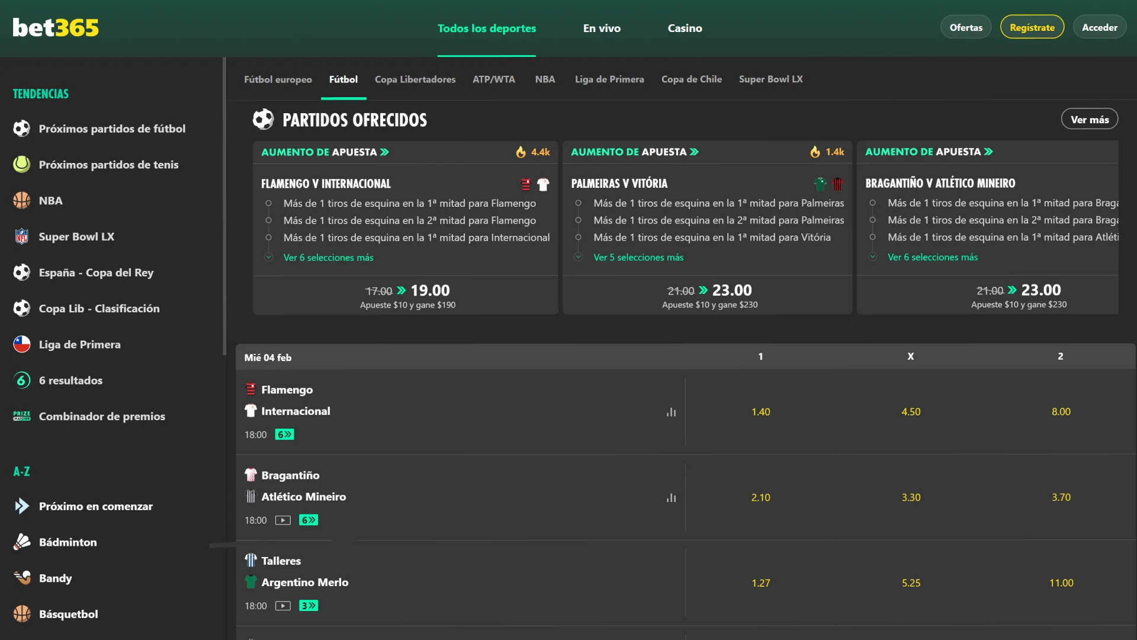Select the Copa de Chile tab
Viewport: 1137px width, 640px height.
coord(691,79)
